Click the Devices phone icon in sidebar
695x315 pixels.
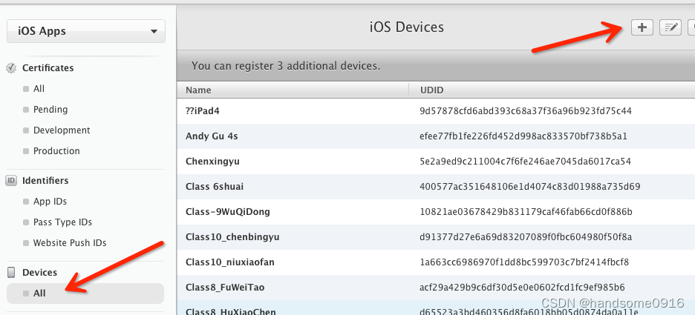pos(11,273)
